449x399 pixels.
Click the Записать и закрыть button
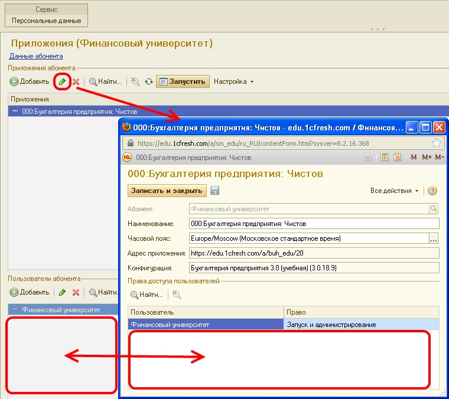pos(167,191)
